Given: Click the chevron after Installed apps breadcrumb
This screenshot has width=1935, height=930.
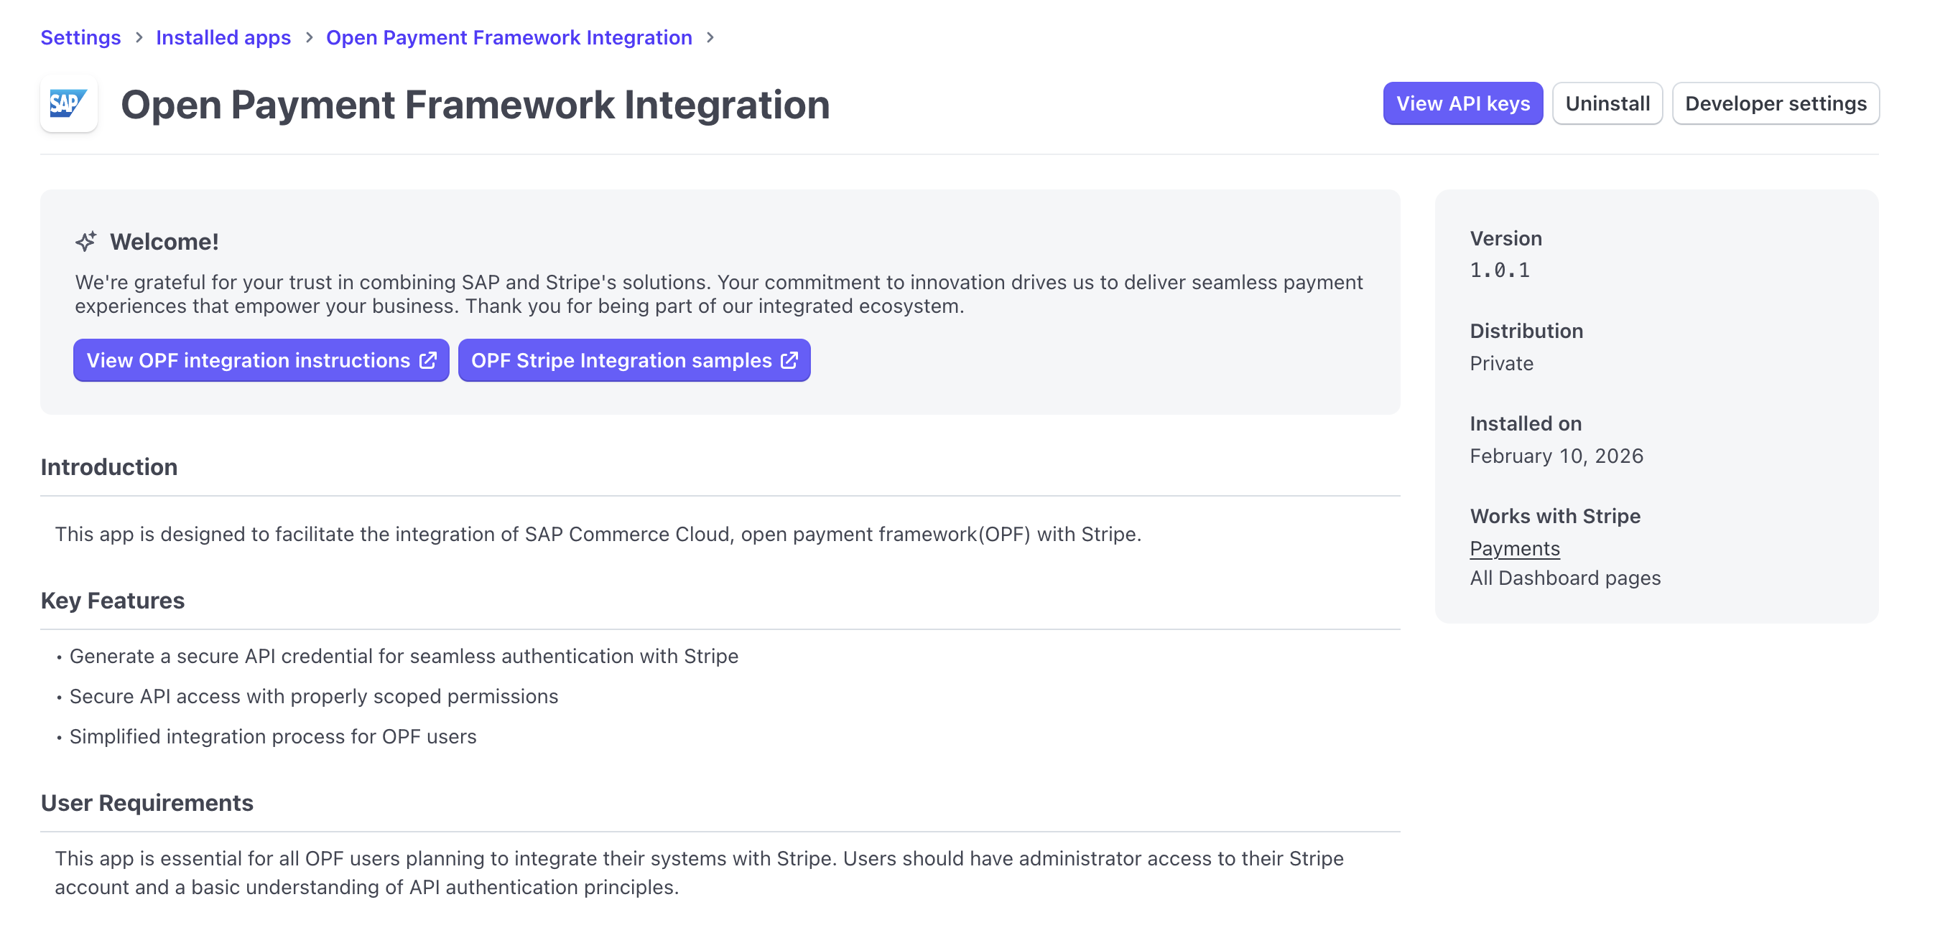Looking at the screenshot, I should [309, 37].
